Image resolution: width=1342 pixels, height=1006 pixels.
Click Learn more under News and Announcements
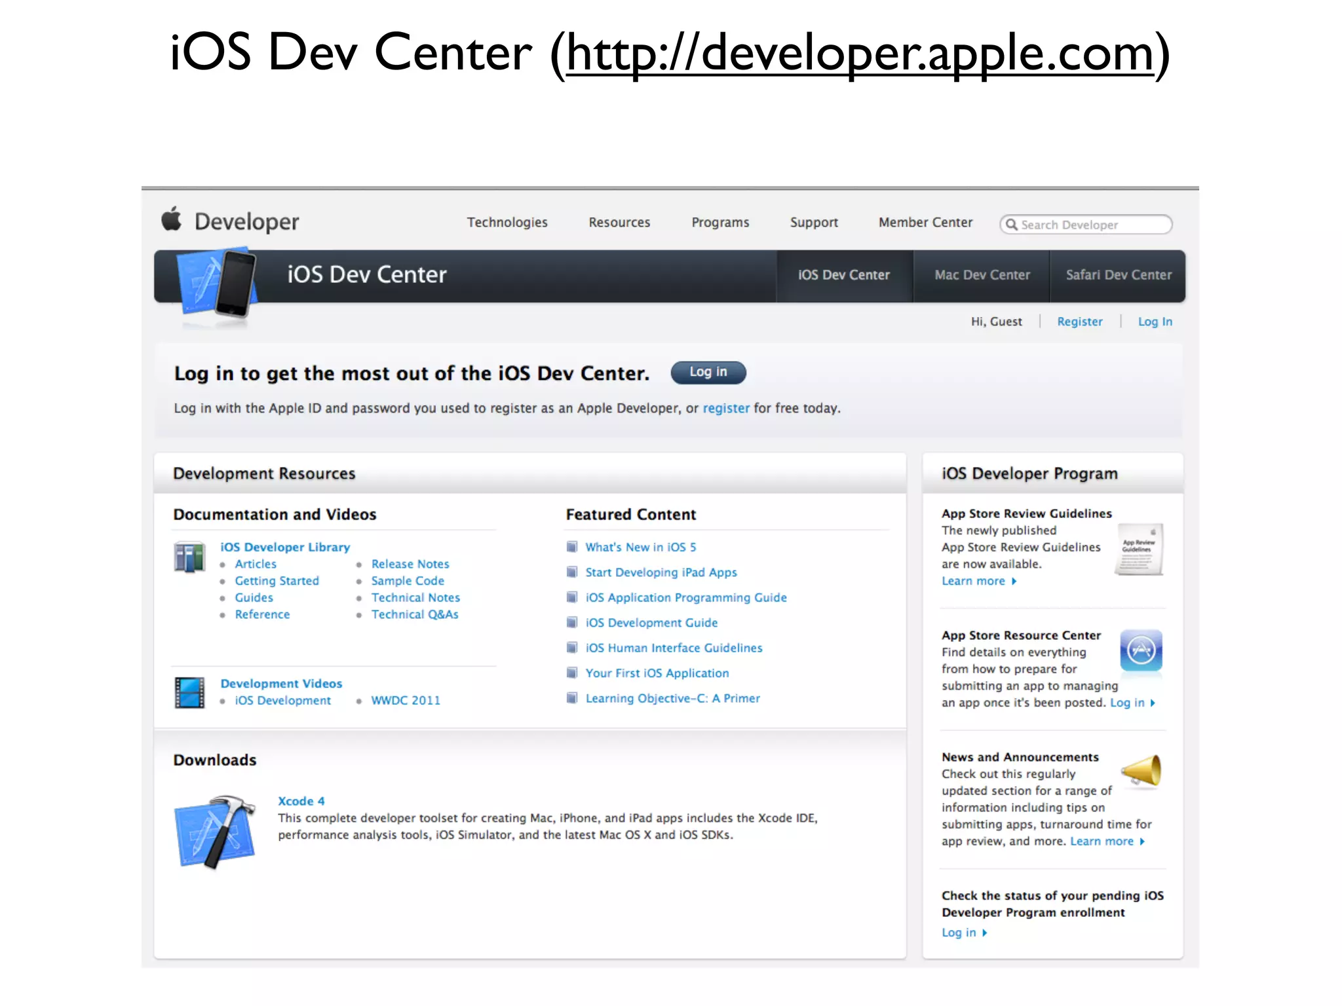pos(1107,842)
